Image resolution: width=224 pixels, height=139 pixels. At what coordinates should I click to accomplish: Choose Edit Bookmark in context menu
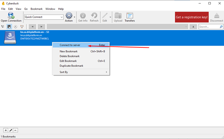(81, 61)
